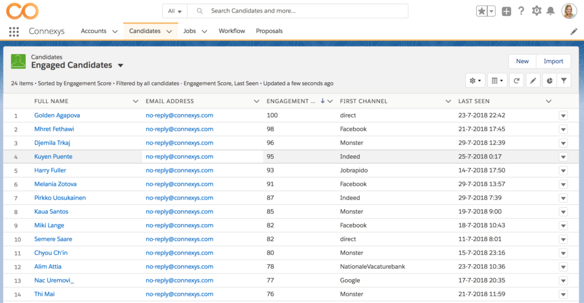The width and height of the screenshot is (584, 303).
Task: Open the App Launcher grid icon
Action: coord(14,32)
